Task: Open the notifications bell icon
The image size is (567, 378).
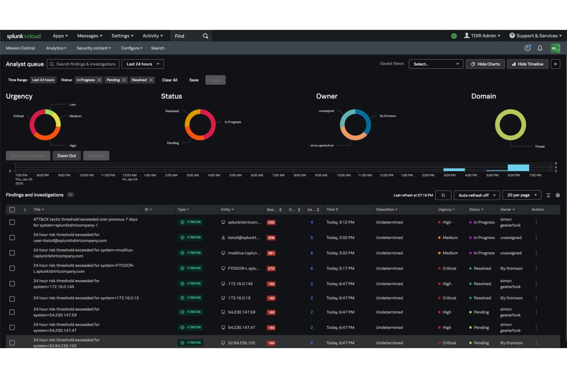Action: tap(540, 48)
